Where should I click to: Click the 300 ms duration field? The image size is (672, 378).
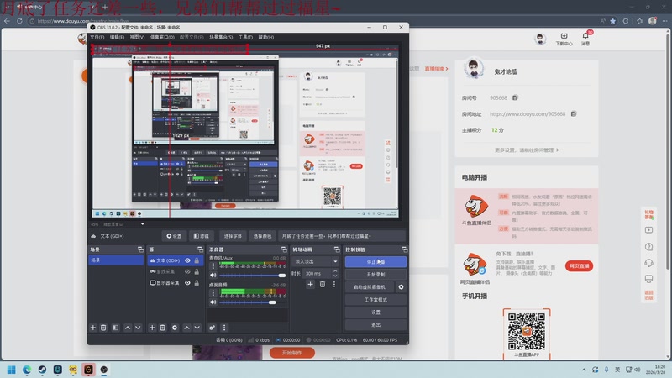318,274
